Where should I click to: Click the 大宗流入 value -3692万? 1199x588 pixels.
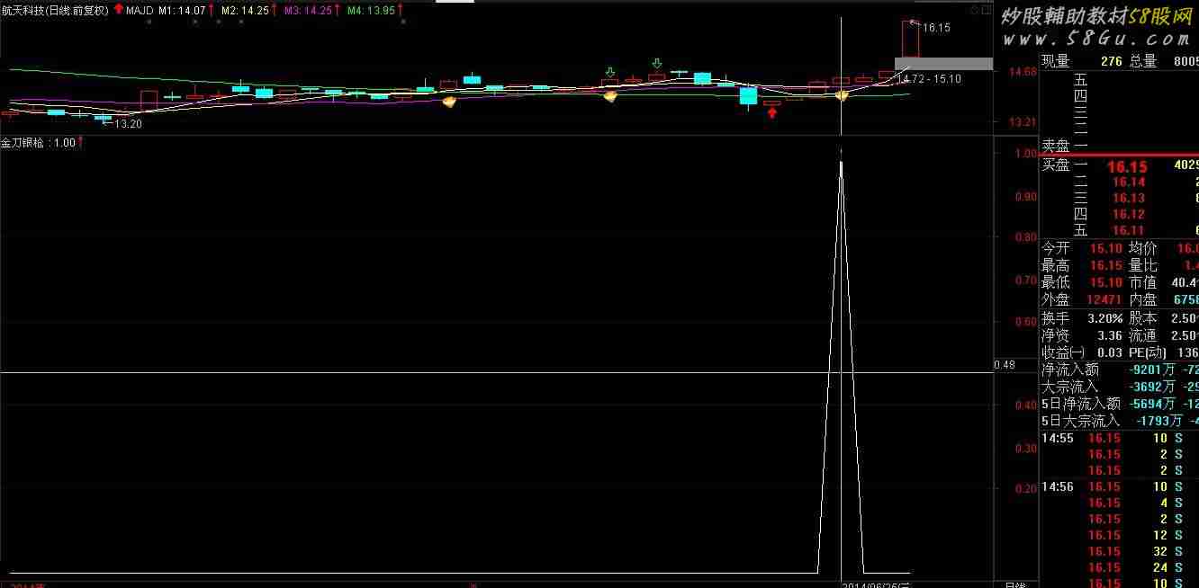coord(1151,387)
